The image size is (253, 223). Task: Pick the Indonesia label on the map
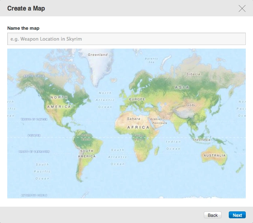pyautogui.click(x=202, y=140)
